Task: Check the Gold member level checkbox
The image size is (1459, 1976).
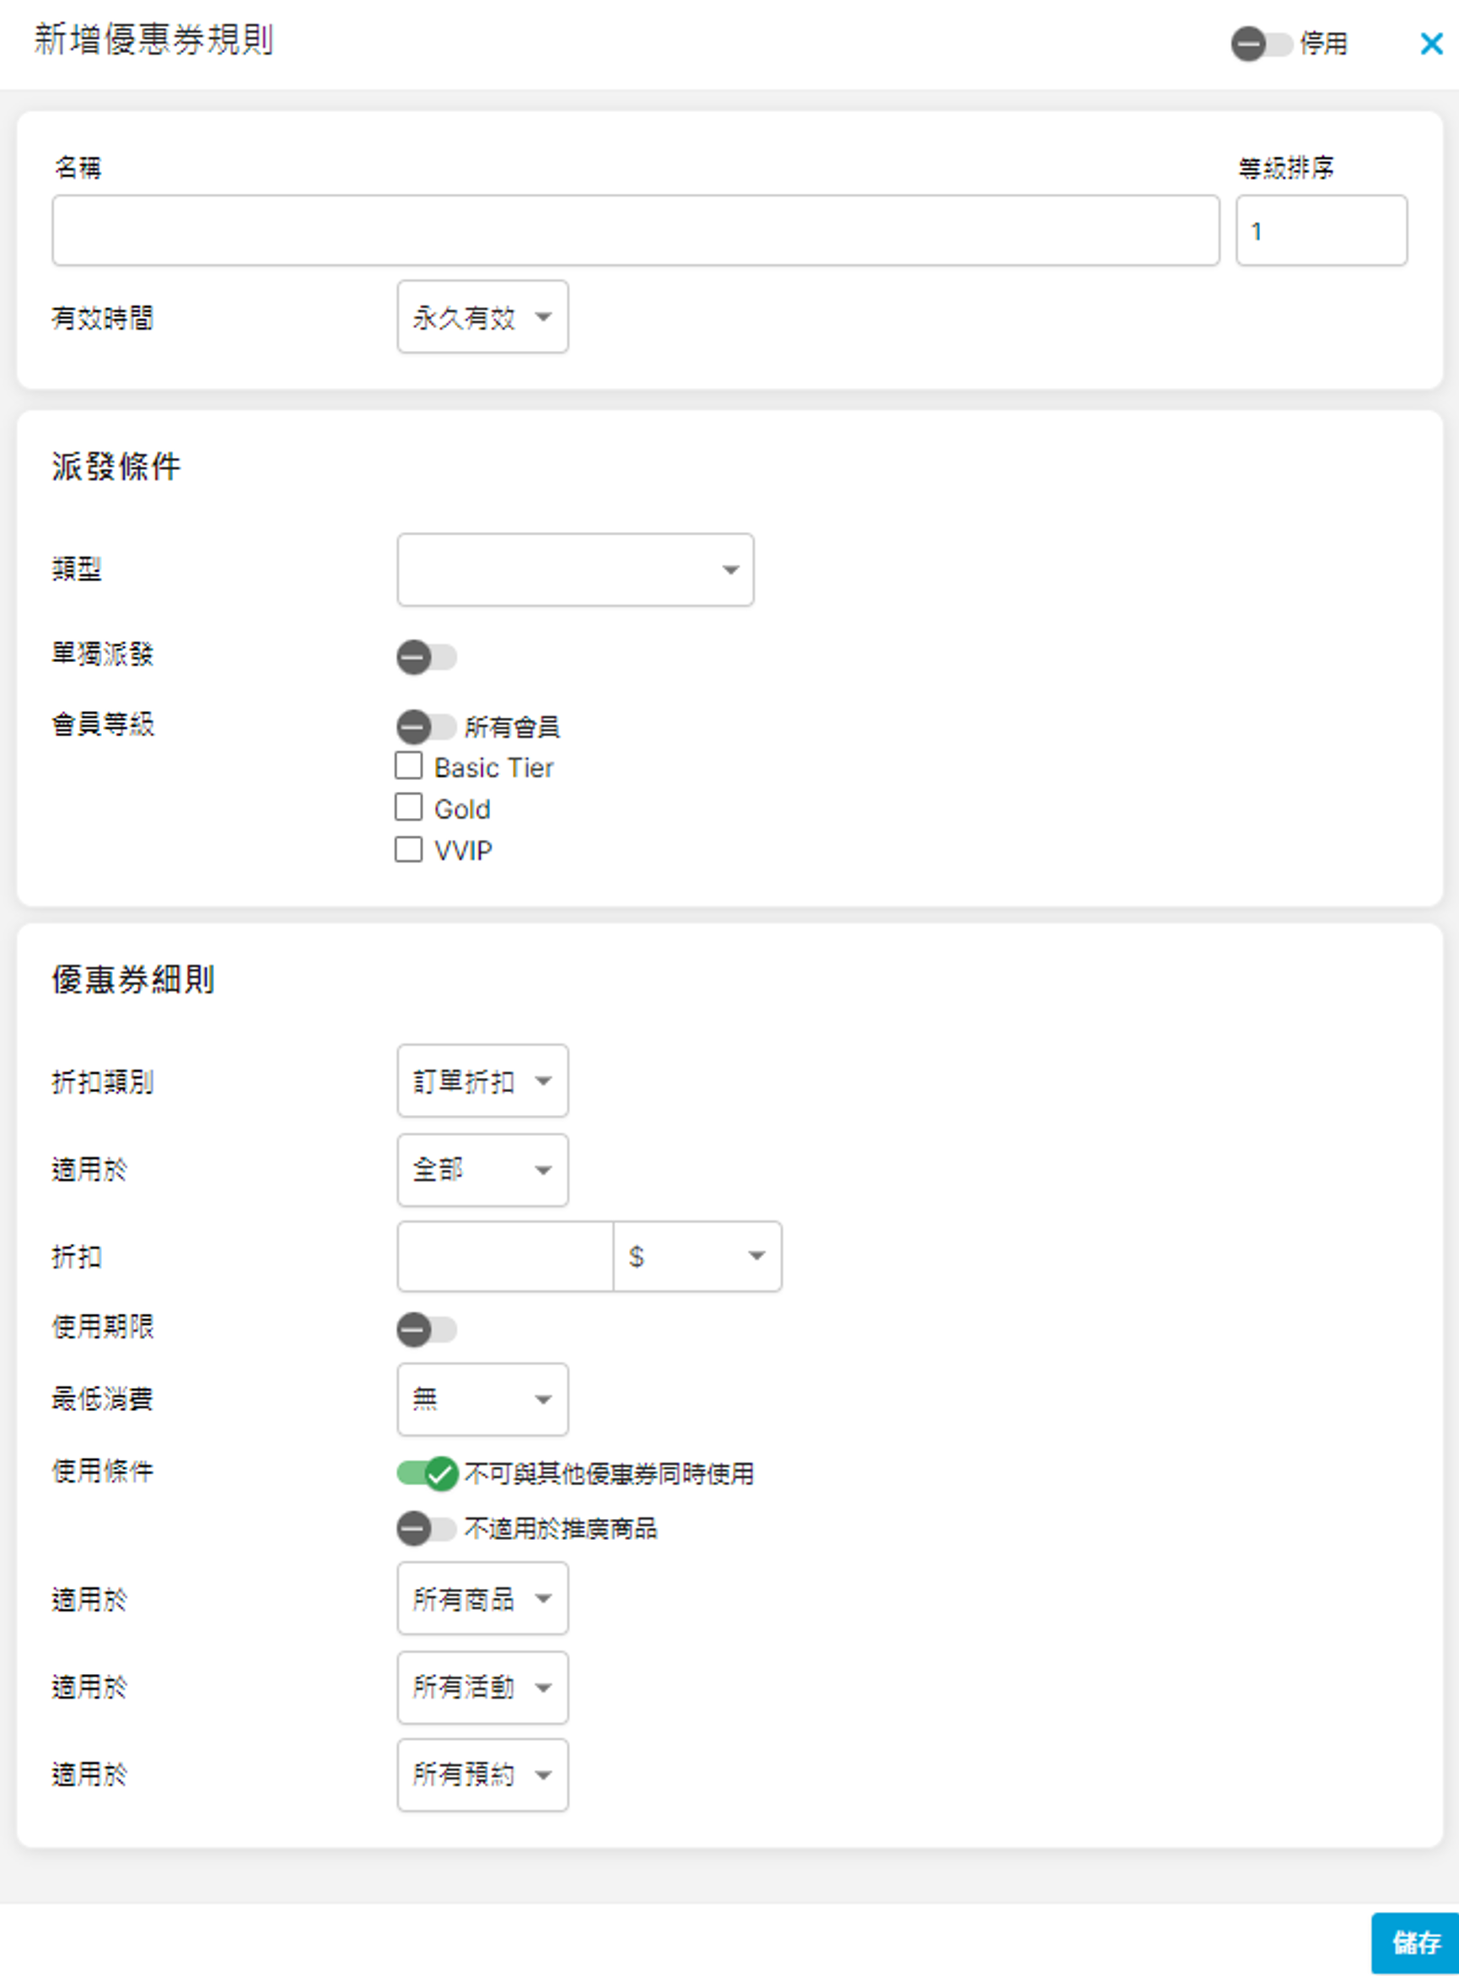Action: [x=408, y=808]
